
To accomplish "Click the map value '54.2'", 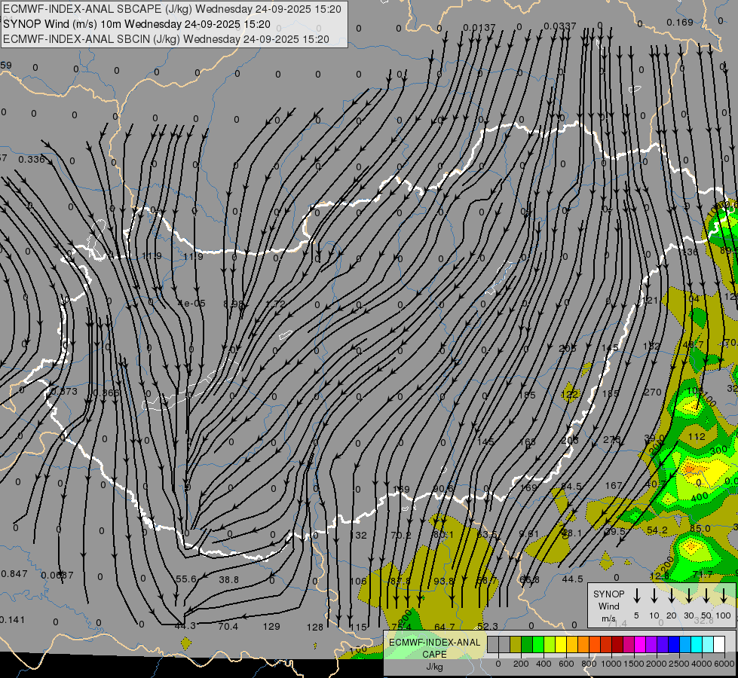I will (657, 530).
